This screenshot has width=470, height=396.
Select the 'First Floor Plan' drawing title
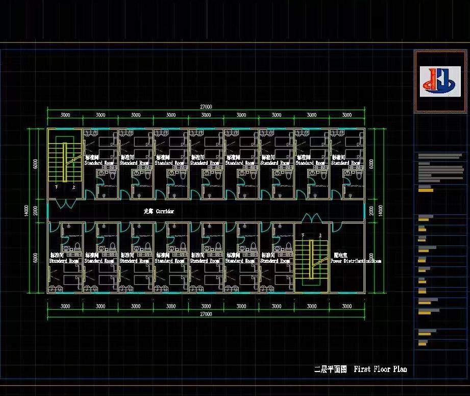coord(380,369)
